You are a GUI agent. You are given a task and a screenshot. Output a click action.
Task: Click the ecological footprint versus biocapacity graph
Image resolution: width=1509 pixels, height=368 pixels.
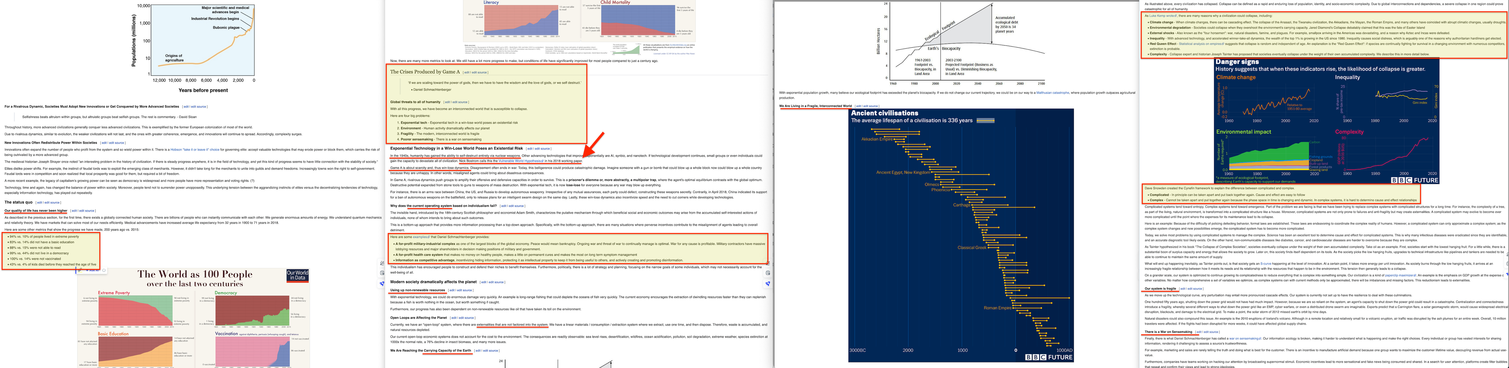961,44
